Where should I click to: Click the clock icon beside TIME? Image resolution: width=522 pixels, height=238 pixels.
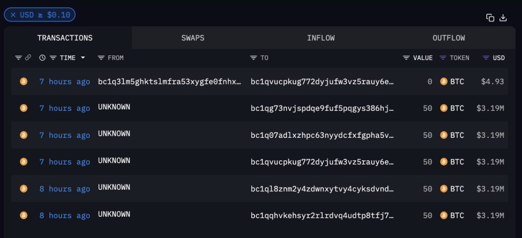click(42, 58)
